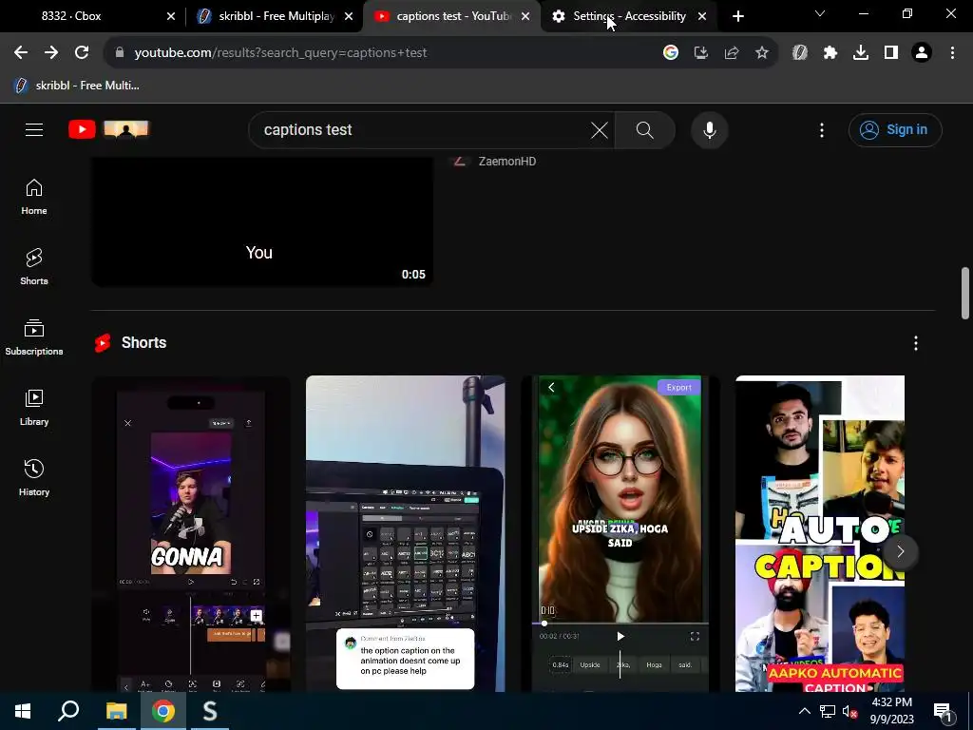Viewport: 973px width, 730px height.
Task: Open Subscriptions in sidebar
Action: [34, 337]
